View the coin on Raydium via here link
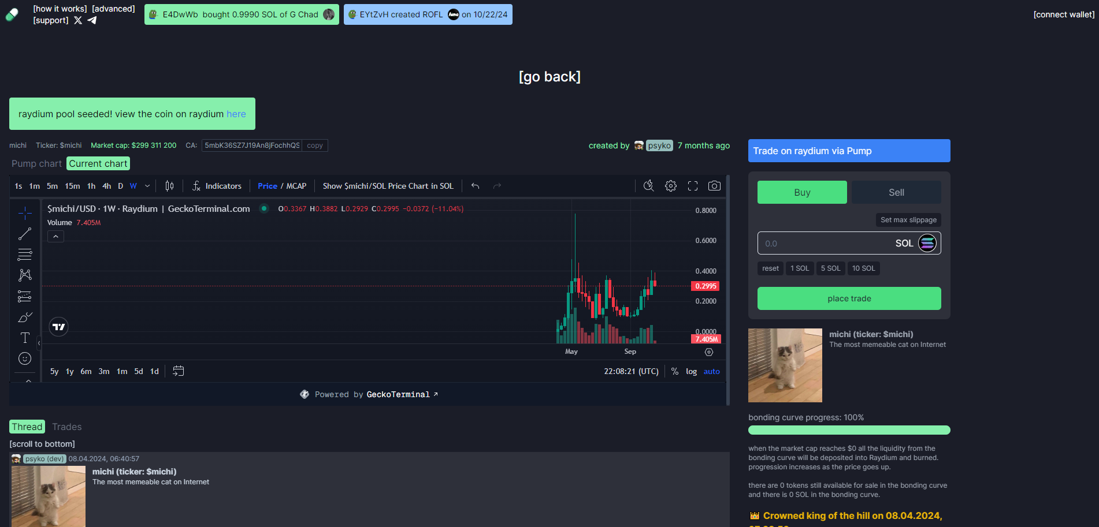Image resolution: width=1099 pixels, height=527 pixels. tap(236, 114)
